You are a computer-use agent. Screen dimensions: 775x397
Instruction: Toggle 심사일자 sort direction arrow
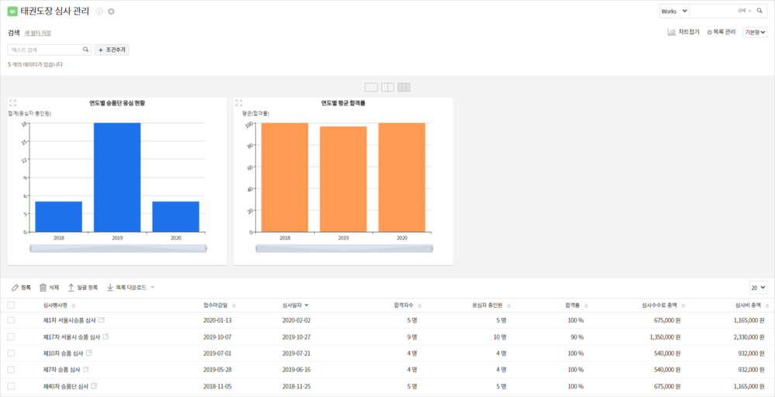(x=307, y=305)
